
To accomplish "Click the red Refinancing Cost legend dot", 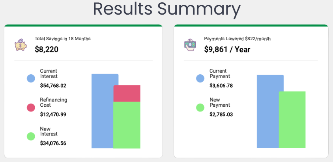I will pyautogui.click(x=31, y=107).
